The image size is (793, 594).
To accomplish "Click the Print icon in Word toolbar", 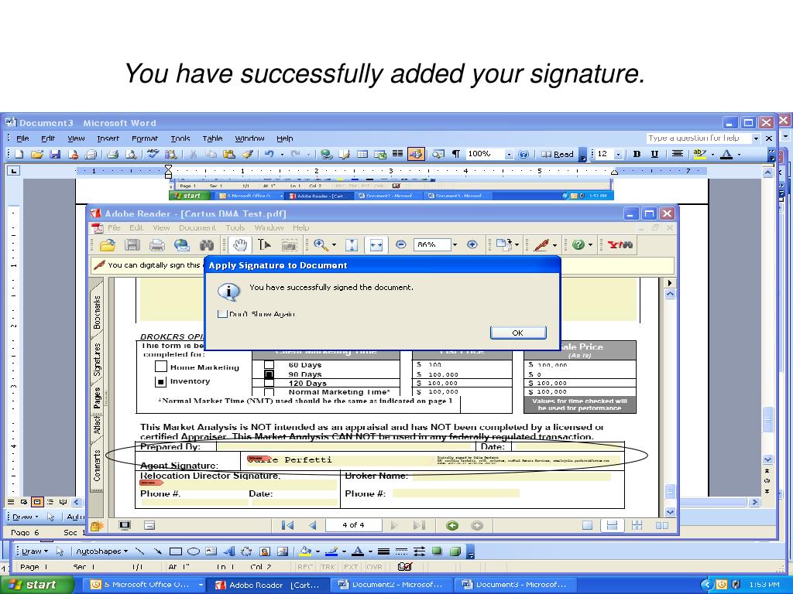I will (x=112, y=154).
